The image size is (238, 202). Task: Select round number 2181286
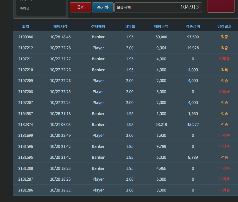[25, 190]
